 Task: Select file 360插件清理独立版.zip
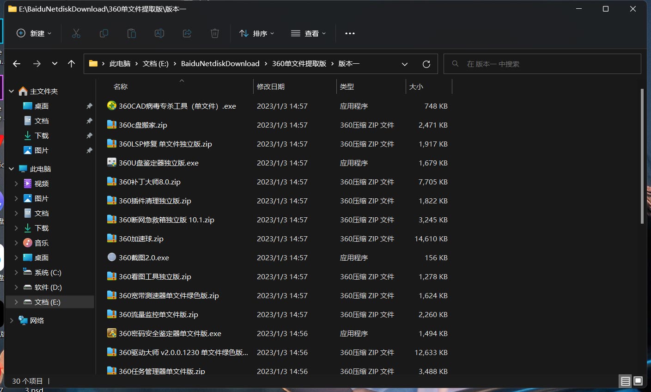click(x=155, y=201)
